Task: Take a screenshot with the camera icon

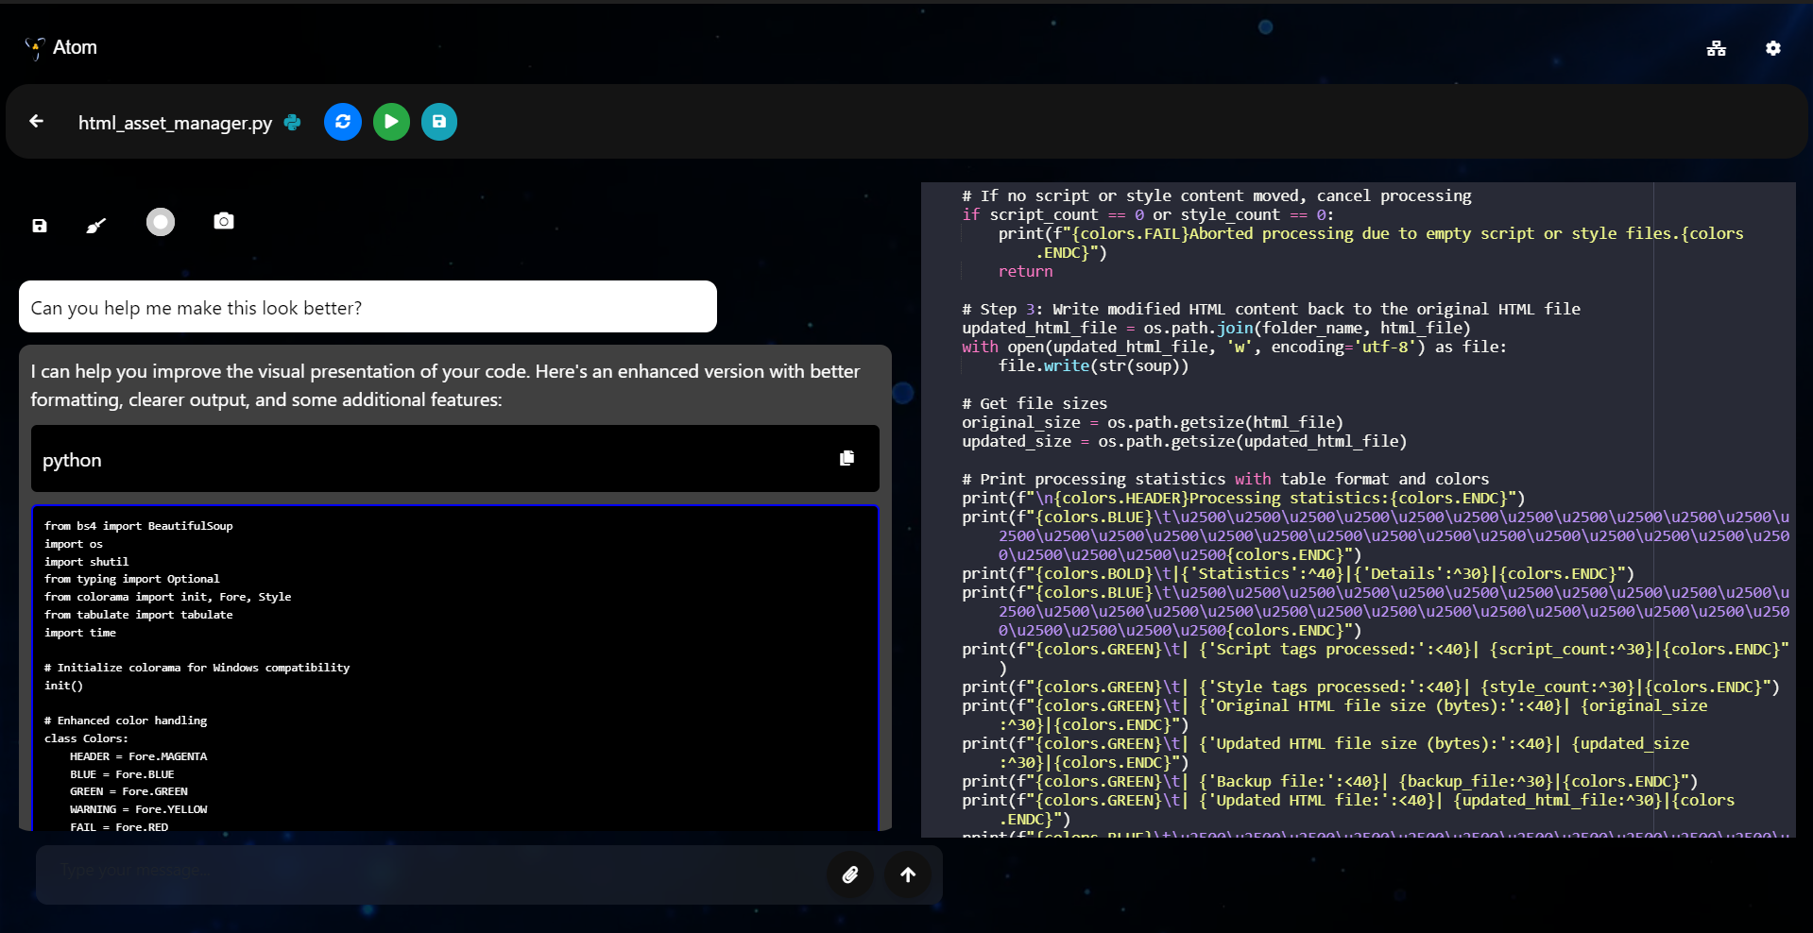Action: click(224, 221)
